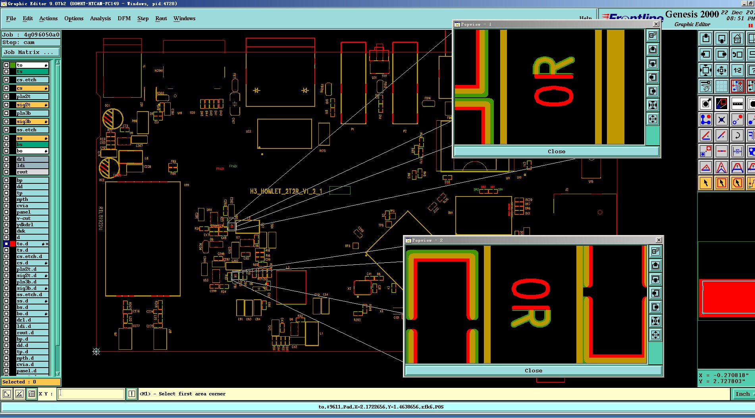
Task: Select the plain arrow selection tool
Action: click(x=706, y=183)
